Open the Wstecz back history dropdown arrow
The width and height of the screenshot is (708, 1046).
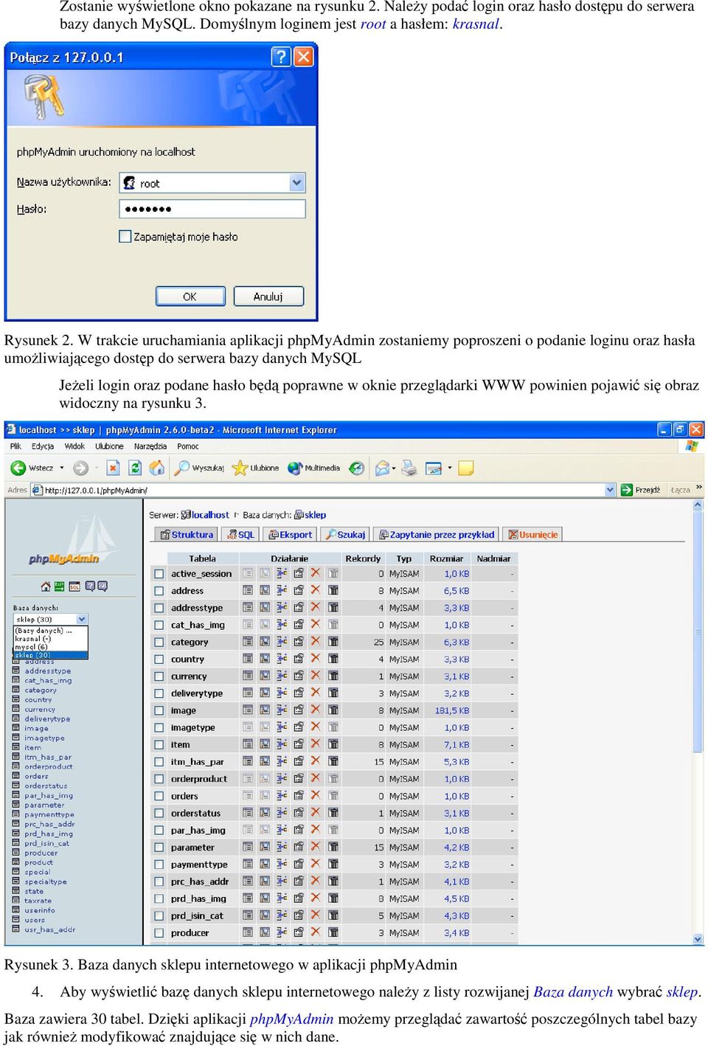click(62, 468)
